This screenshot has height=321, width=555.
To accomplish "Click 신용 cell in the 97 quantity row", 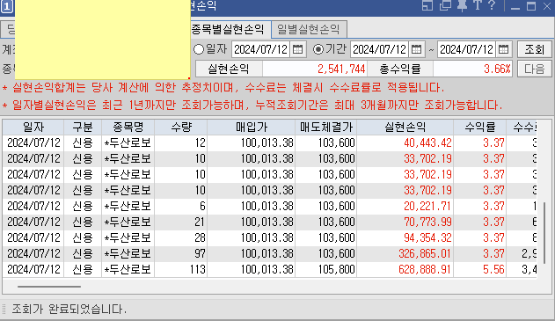I will pyautogui.click(x=83, y=253).
